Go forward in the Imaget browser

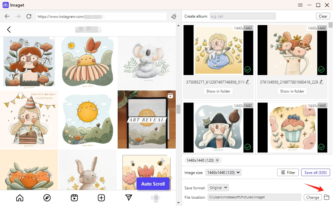tap(18, 17)
